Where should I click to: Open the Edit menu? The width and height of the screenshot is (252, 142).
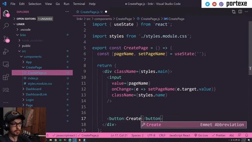pos(22,4)
